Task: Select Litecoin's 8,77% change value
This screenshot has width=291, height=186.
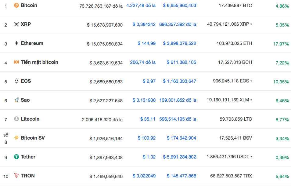Action: [x=282, y=120]
